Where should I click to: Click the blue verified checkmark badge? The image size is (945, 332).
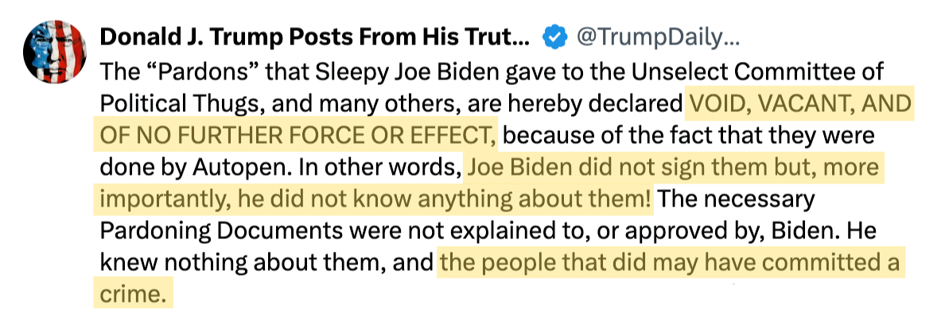click(x=555, y=38)
